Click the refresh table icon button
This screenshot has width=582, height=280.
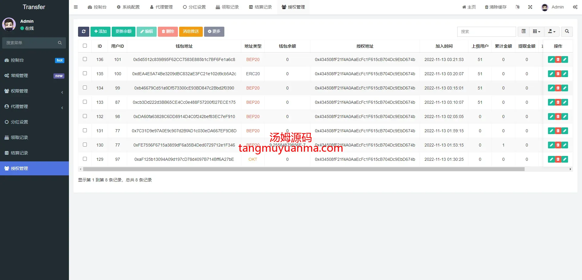click(83, 32)
